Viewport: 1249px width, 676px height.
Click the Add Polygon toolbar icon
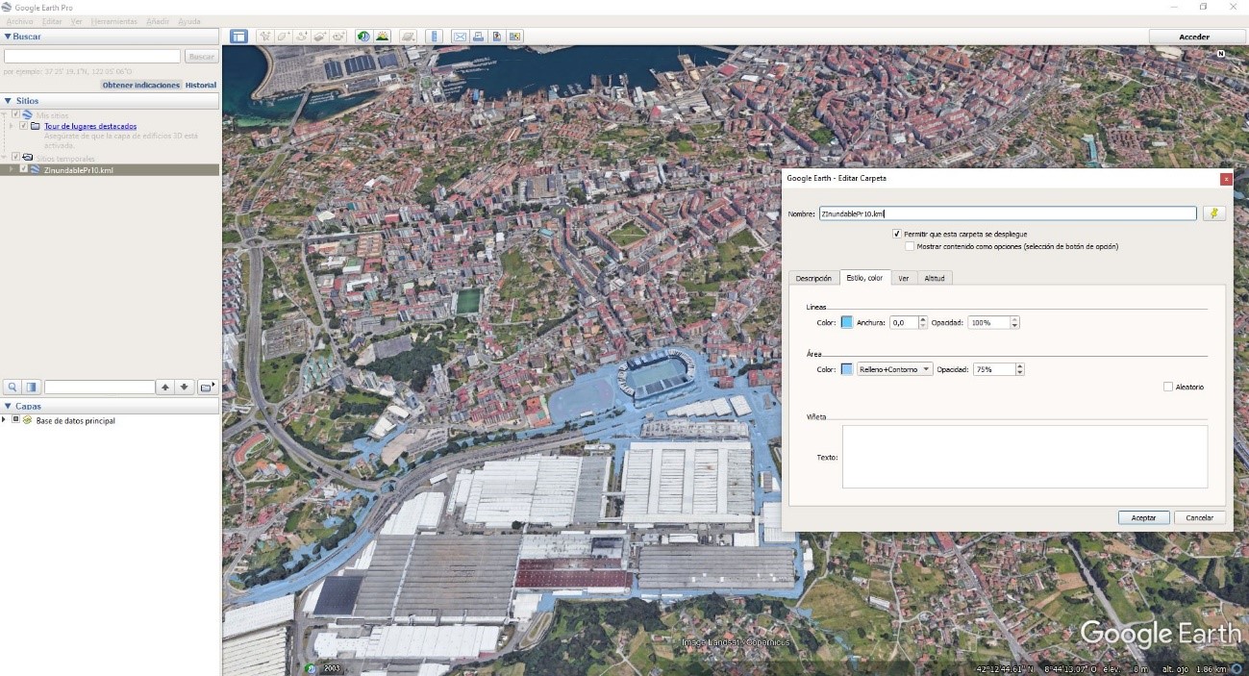284,37
